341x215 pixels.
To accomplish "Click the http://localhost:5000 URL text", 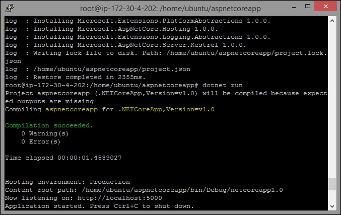I will click(x=119, y=198).
